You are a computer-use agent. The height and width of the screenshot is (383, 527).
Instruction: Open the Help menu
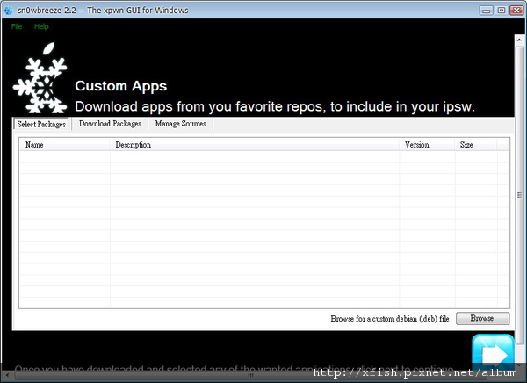tap(41, 26)
